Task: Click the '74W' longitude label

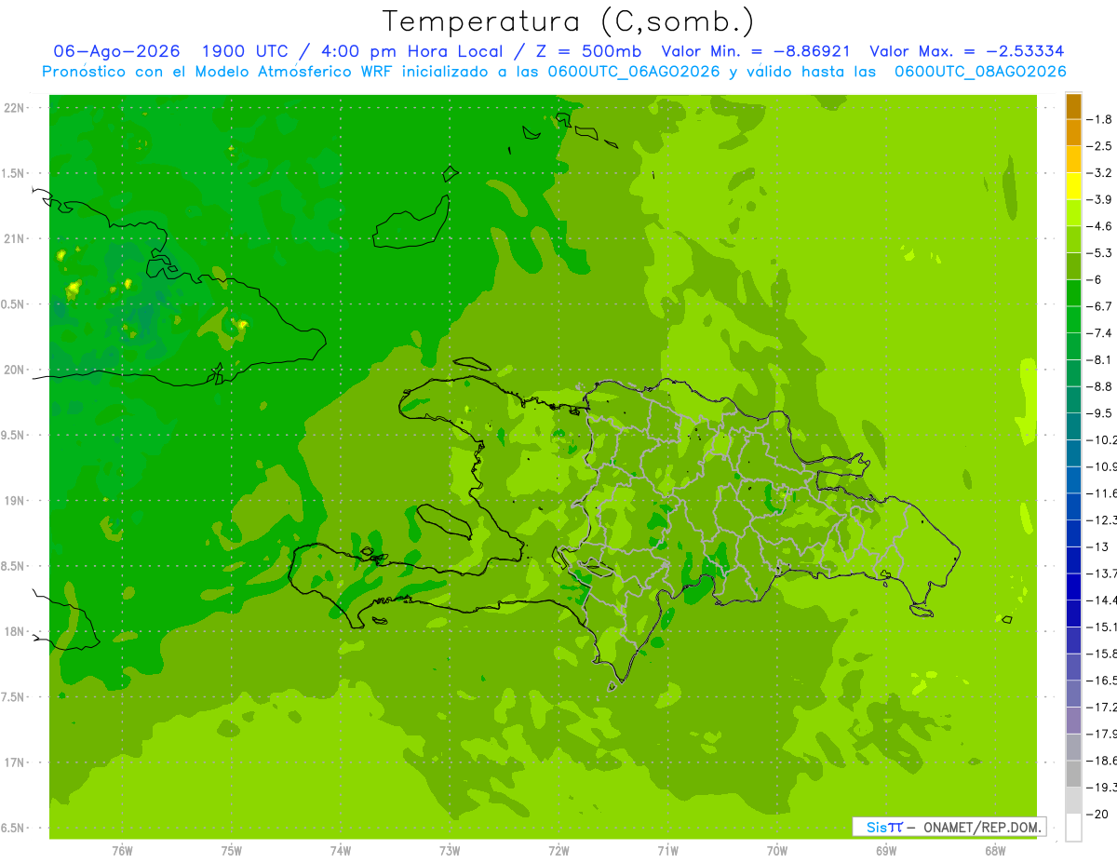Action: click(340, 851)
